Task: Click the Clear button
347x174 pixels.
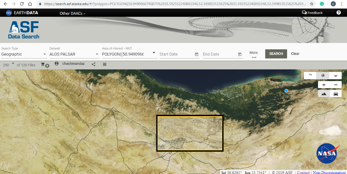Action: [x=295, y=54]
